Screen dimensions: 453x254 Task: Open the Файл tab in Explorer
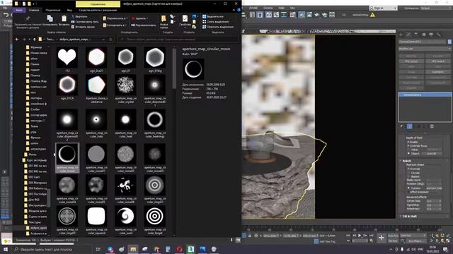click(19, 10)
